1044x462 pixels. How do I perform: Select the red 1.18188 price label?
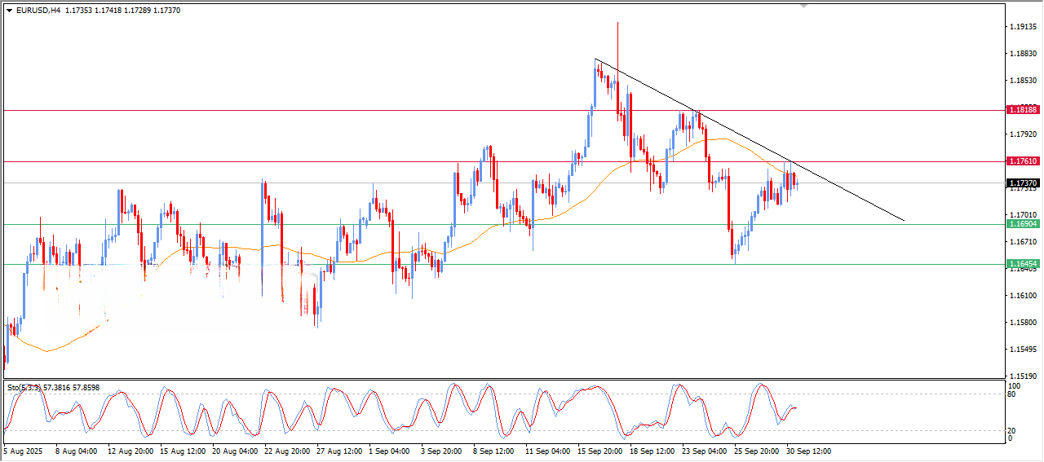(x=1022, y=110)
